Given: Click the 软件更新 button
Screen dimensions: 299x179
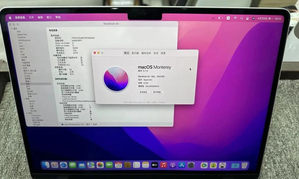Looking at the screenshot, I should click(158, 92).
